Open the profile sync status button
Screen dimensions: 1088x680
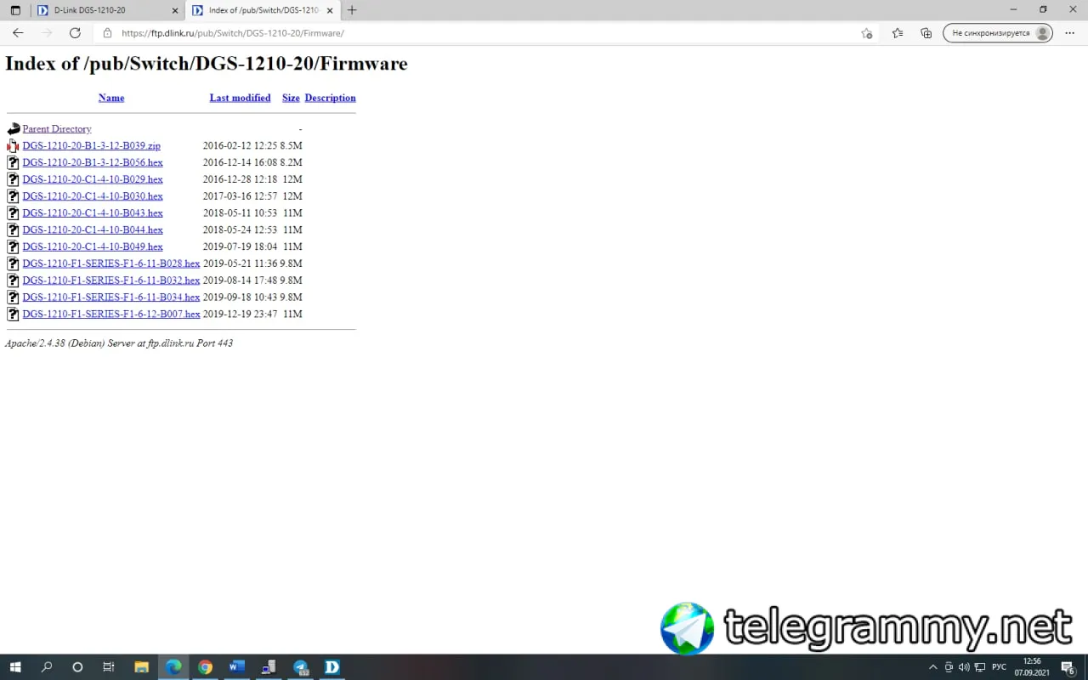pyautogui.click(x=998, y=33)
